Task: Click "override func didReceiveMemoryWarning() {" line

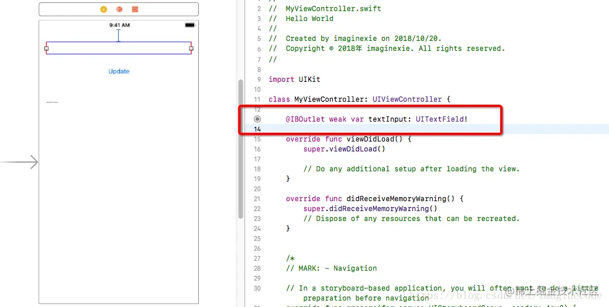Action: [374, 199]
